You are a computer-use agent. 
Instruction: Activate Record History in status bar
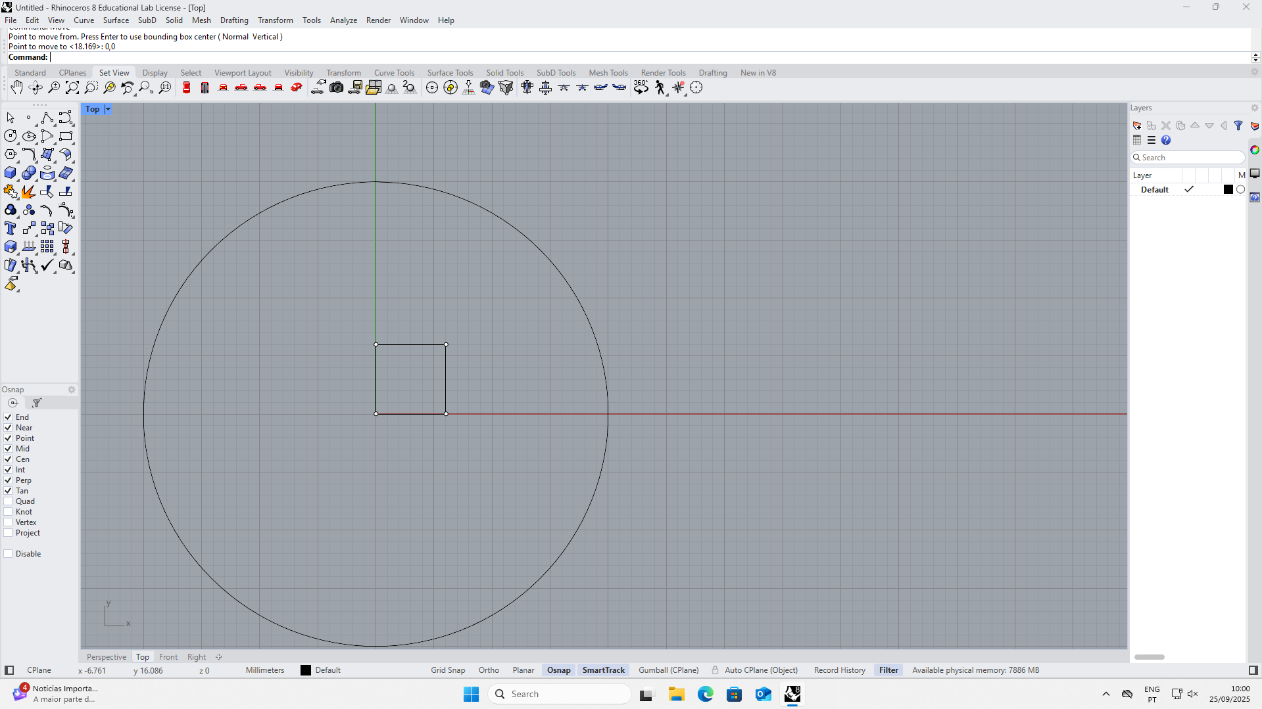coord(839,670)
